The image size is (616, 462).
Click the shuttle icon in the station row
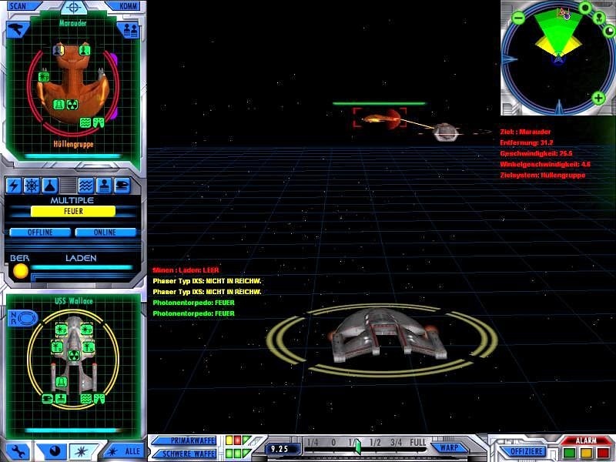pos(122,185)
